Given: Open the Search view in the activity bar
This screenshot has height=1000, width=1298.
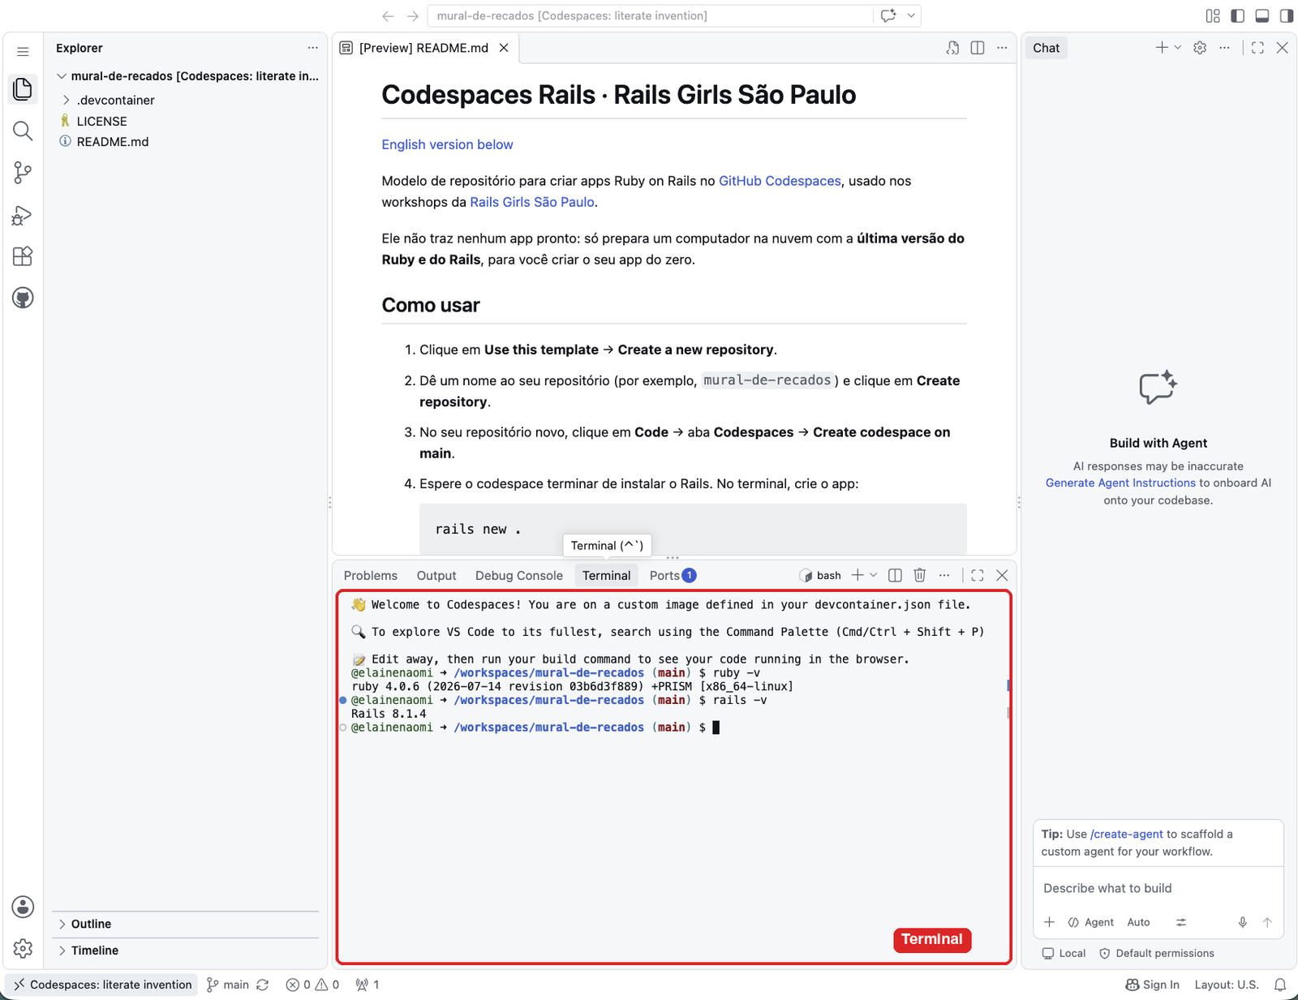Looking at the screenshot, I should tap(23, 131).
